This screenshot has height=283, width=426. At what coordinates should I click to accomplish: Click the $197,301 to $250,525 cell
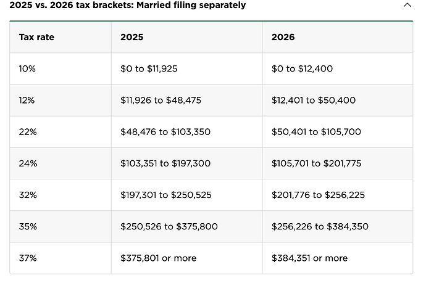(x=166, y=195)
